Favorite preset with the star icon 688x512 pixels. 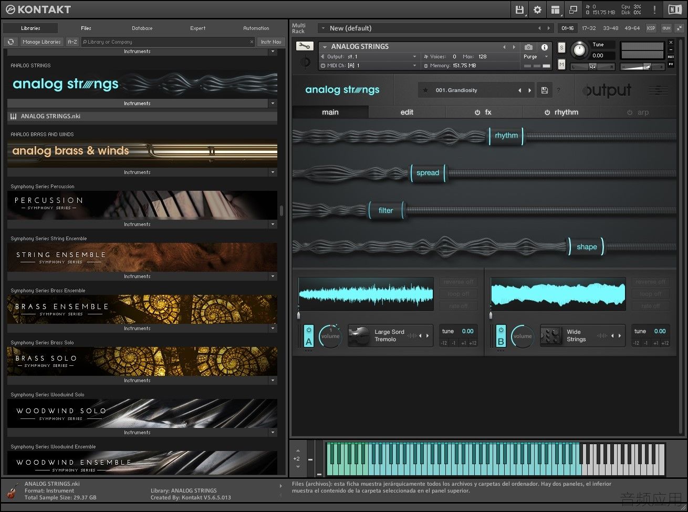tap(425, 90)
